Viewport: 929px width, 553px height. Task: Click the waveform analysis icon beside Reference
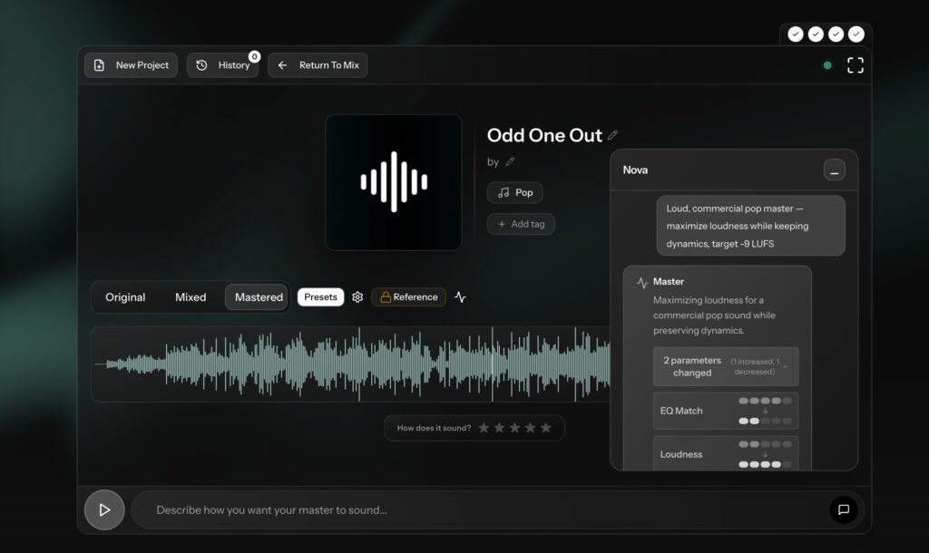pos(459,296)
